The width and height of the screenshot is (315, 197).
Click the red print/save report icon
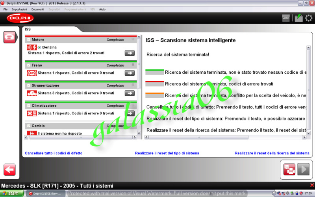(289, 169)
